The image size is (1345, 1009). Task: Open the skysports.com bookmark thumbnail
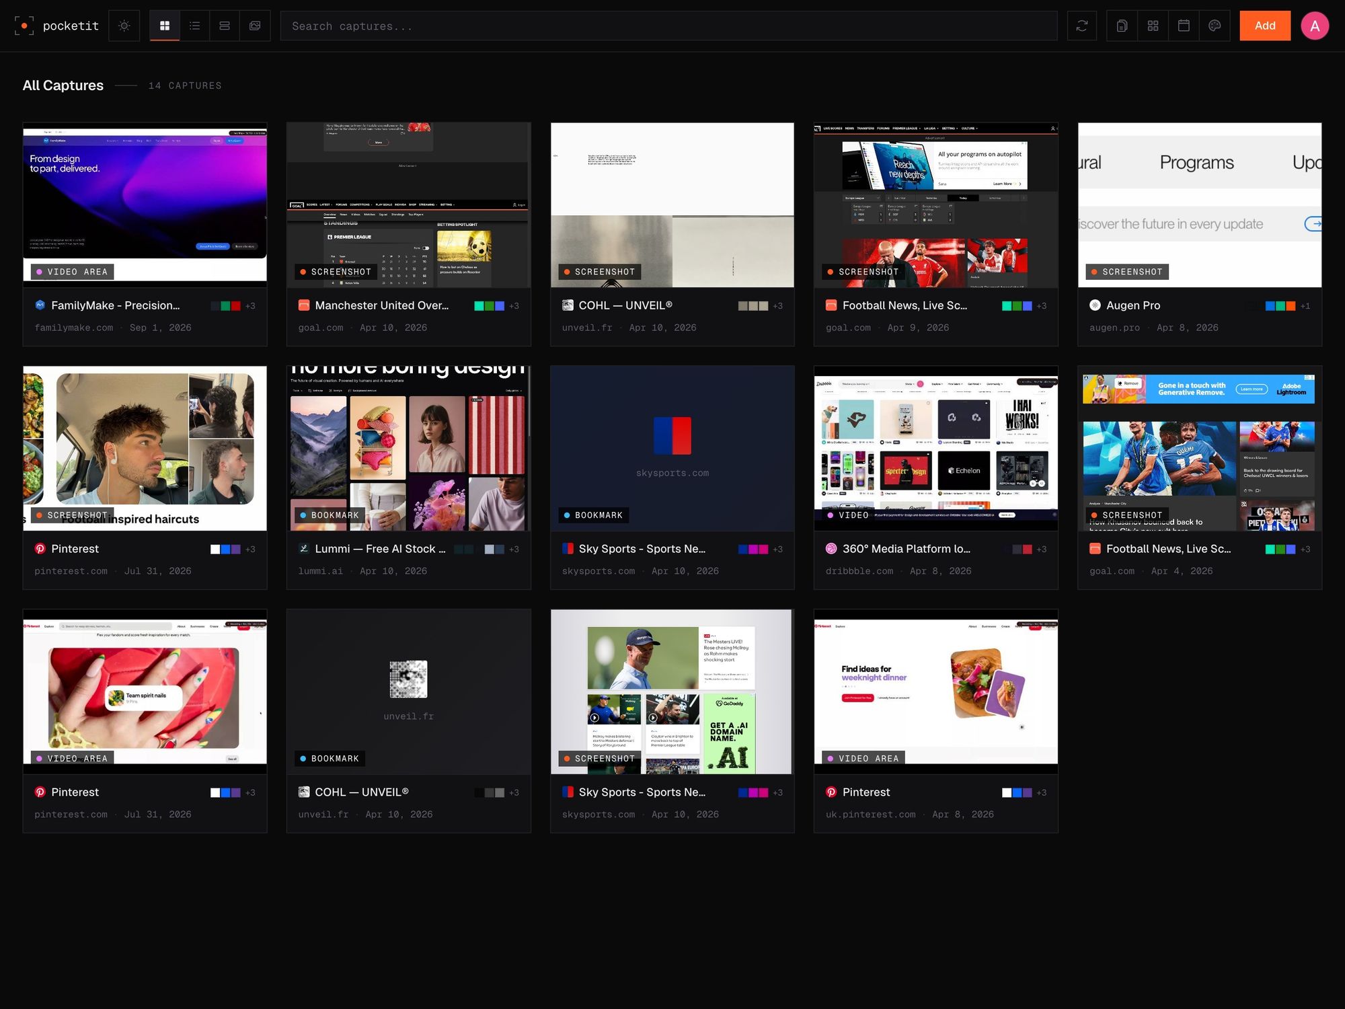pyautogui.click(x=672, y=448)
